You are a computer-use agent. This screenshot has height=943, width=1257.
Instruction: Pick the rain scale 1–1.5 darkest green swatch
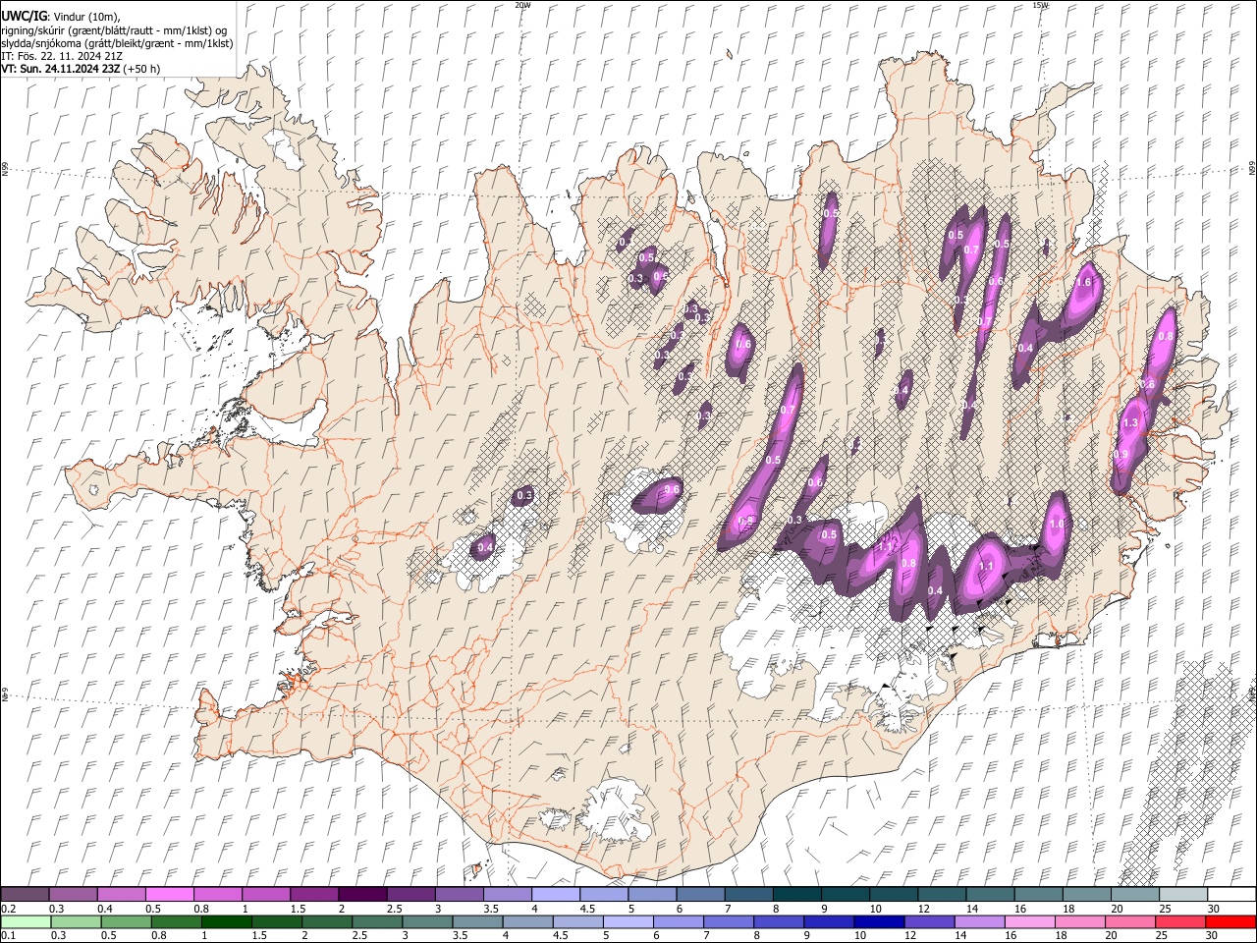[227, 922]
